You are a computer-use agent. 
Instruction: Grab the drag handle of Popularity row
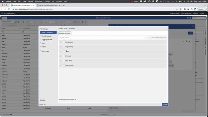tap(61, 47)
